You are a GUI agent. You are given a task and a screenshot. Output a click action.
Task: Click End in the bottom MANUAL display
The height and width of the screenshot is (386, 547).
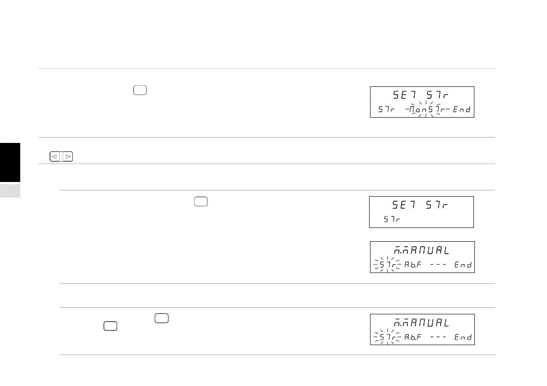coord(463,337)
